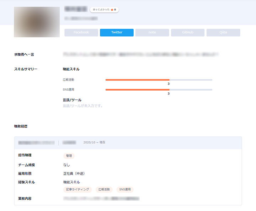256x211 pixels.
Task: Click the 2020/10 ~ 現在 period text
Action: pyautogui.click(x=94, y=142)
